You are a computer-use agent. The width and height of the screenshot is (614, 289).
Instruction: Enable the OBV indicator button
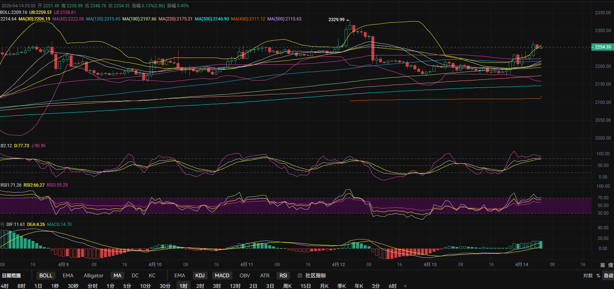[244, 276]
